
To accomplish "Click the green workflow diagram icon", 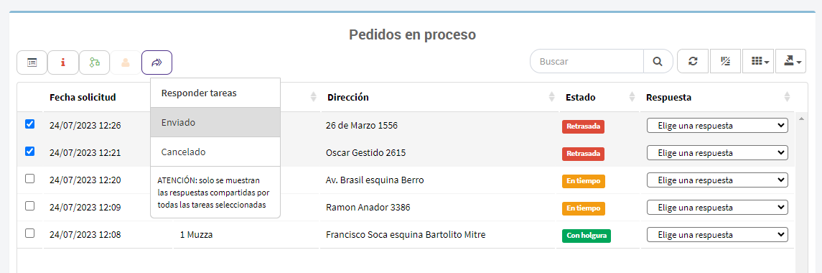I will click(x=94, y=63).
